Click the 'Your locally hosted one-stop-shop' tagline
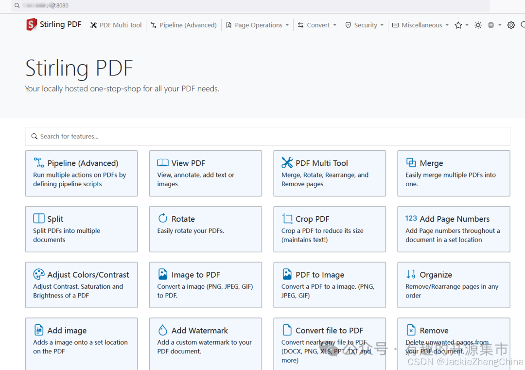Image resolution: width=525 pixels, height=370 pixels. (x=122, y=89)
